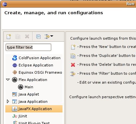Click the Flex Application fx icon
Screen dimensions: 136x124
pos(15,80)
